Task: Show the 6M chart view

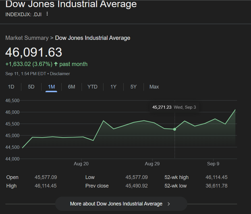Action: coord(72,87)
